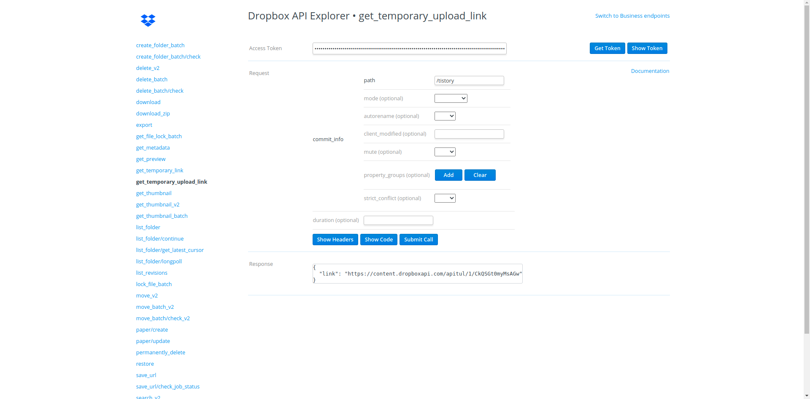This screenshot has width=810, height=399.
Task: Open the Documentation link
Action: [650, 71]
